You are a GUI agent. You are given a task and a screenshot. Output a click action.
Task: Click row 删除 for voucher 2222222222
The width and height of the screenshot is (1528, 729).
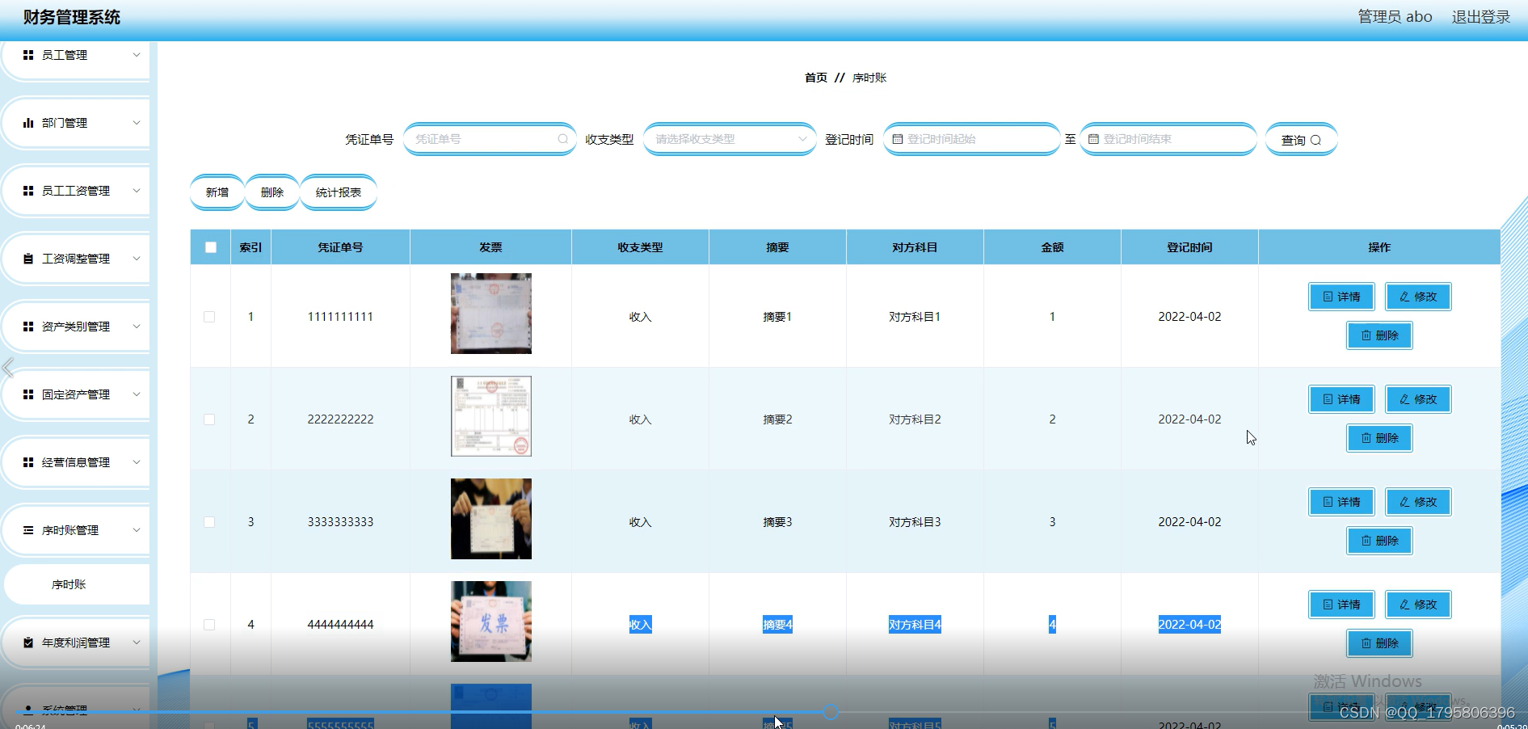click(1379, 438)
